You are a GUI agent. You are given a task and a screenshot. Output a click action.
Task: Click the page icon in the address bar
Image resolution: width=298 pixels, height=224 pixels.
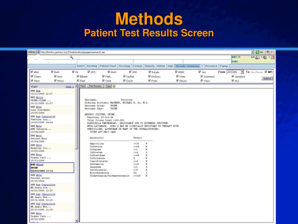click(39, 52)
